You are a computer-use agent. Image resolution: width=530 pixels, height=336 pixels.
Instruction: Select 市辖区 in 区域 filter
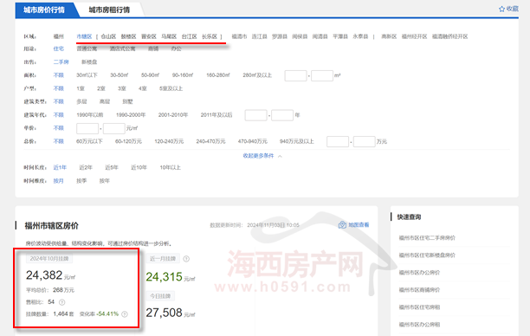click(x=84, y=36)
